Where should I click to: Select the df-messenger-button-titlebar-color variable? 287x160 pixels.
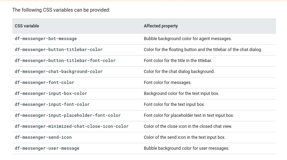(x=59, y=50)
